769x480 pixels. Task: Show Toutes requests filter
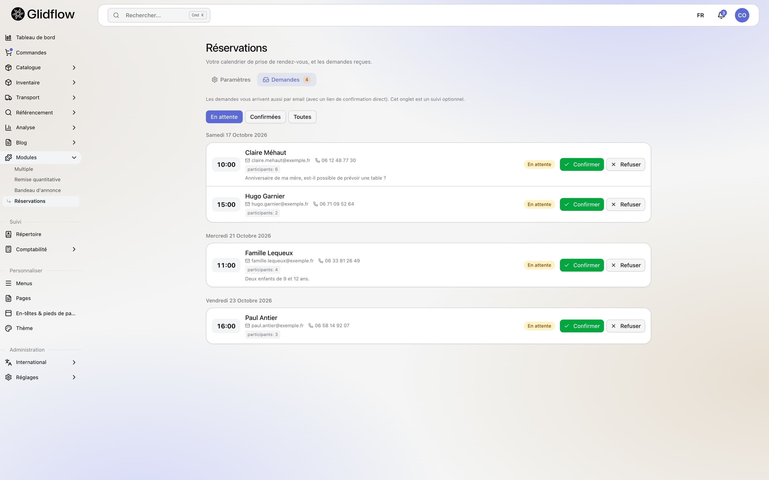302,117
